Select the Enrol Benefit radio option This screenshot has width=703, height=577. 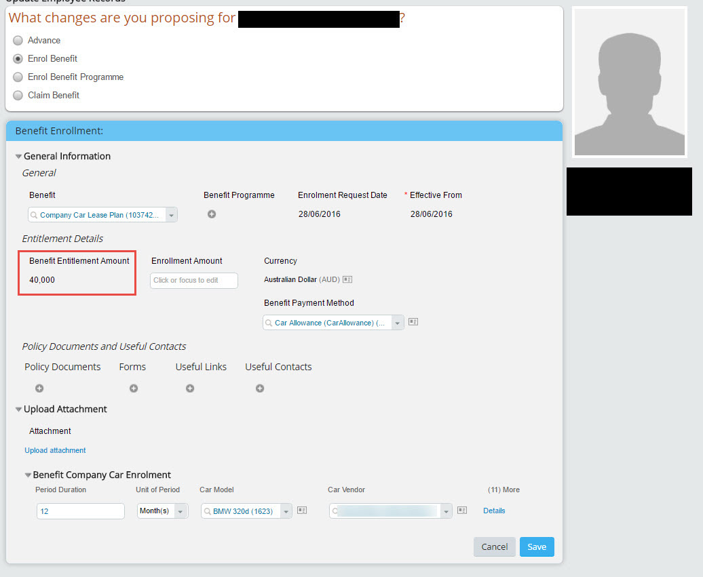click(x=18, y=59)
